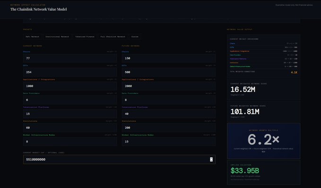
Task: Select the Custom preset
Action: (135, 36)
